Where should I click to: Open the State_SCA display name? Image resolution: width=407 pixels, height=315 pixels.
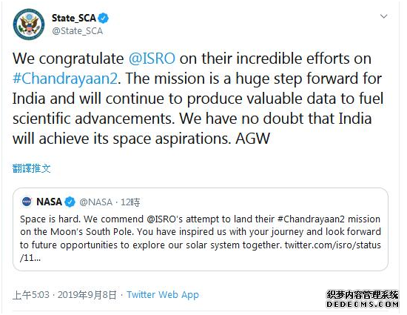74,18
